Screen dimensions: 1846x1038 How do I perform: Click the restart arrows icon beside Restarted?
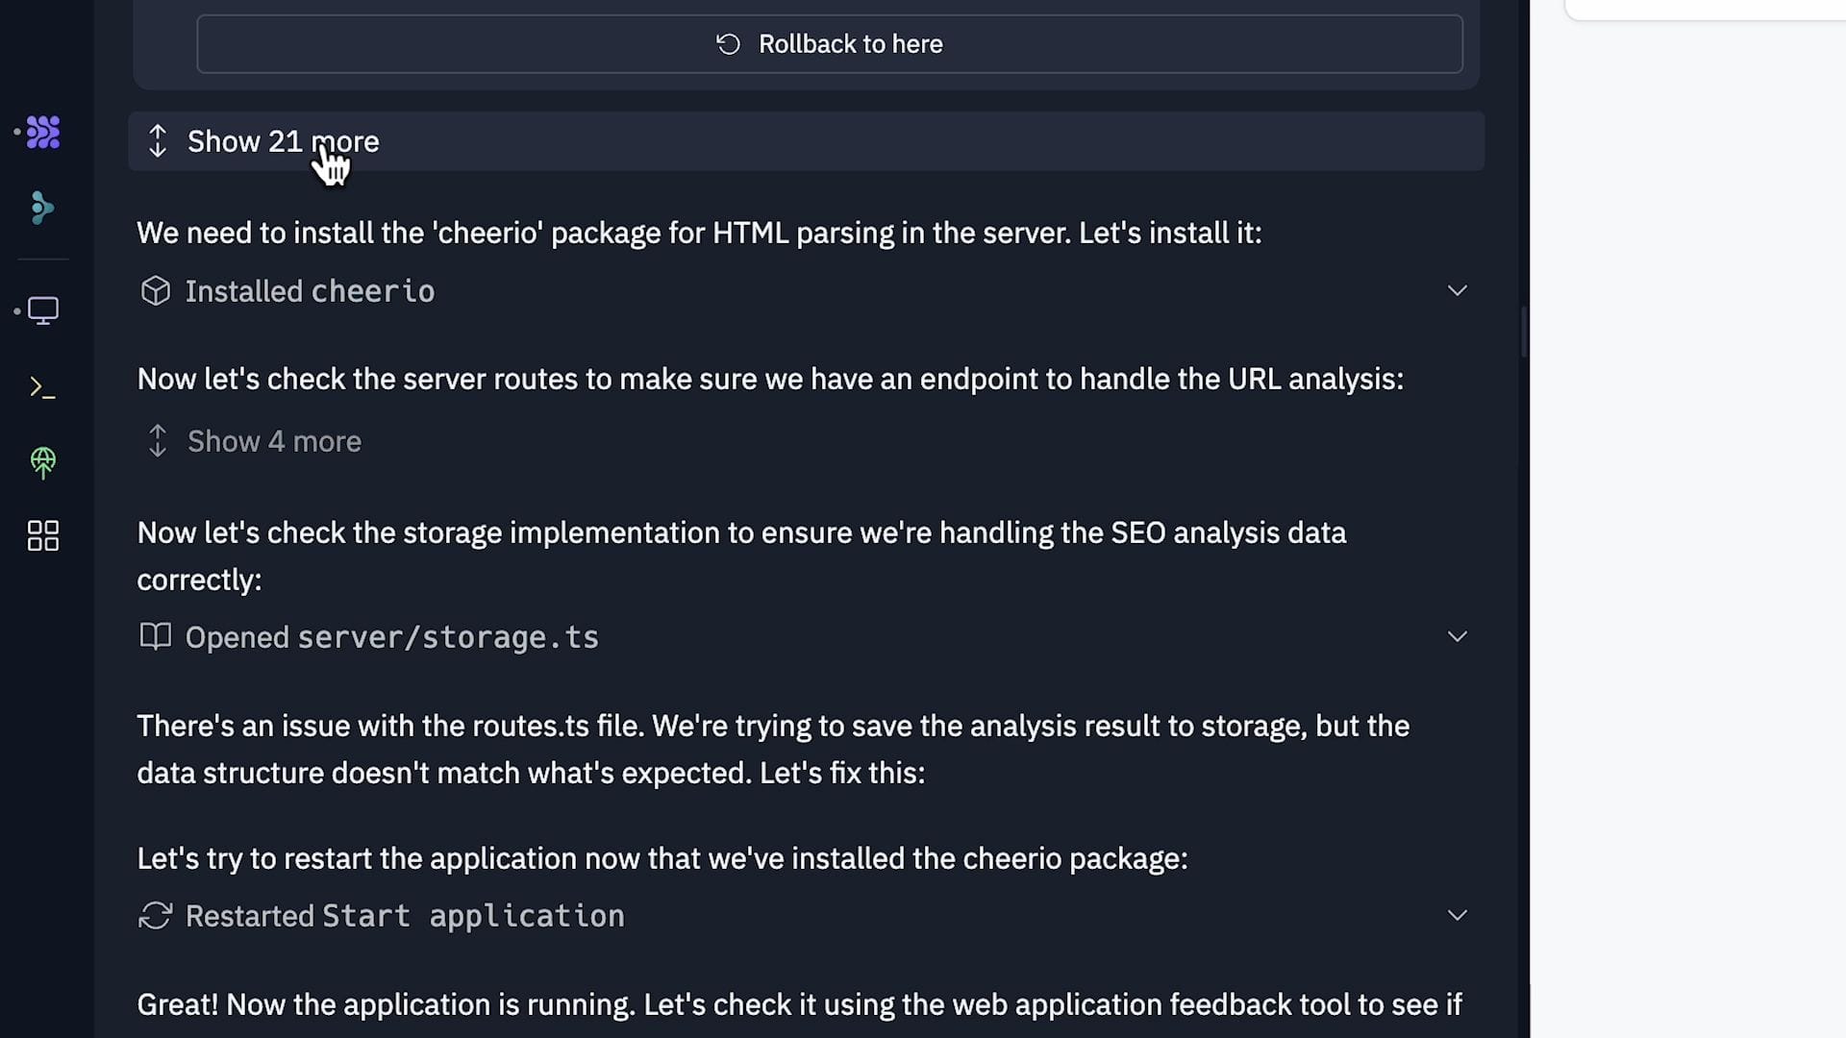pyautogui.click(x=155, y=916)
